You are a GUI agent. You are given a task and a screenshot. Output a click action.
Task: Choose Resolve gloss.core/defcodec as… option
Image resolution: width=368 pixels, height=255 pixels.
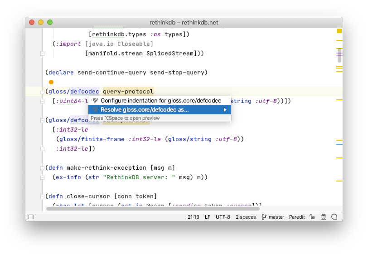click(160, 110)
